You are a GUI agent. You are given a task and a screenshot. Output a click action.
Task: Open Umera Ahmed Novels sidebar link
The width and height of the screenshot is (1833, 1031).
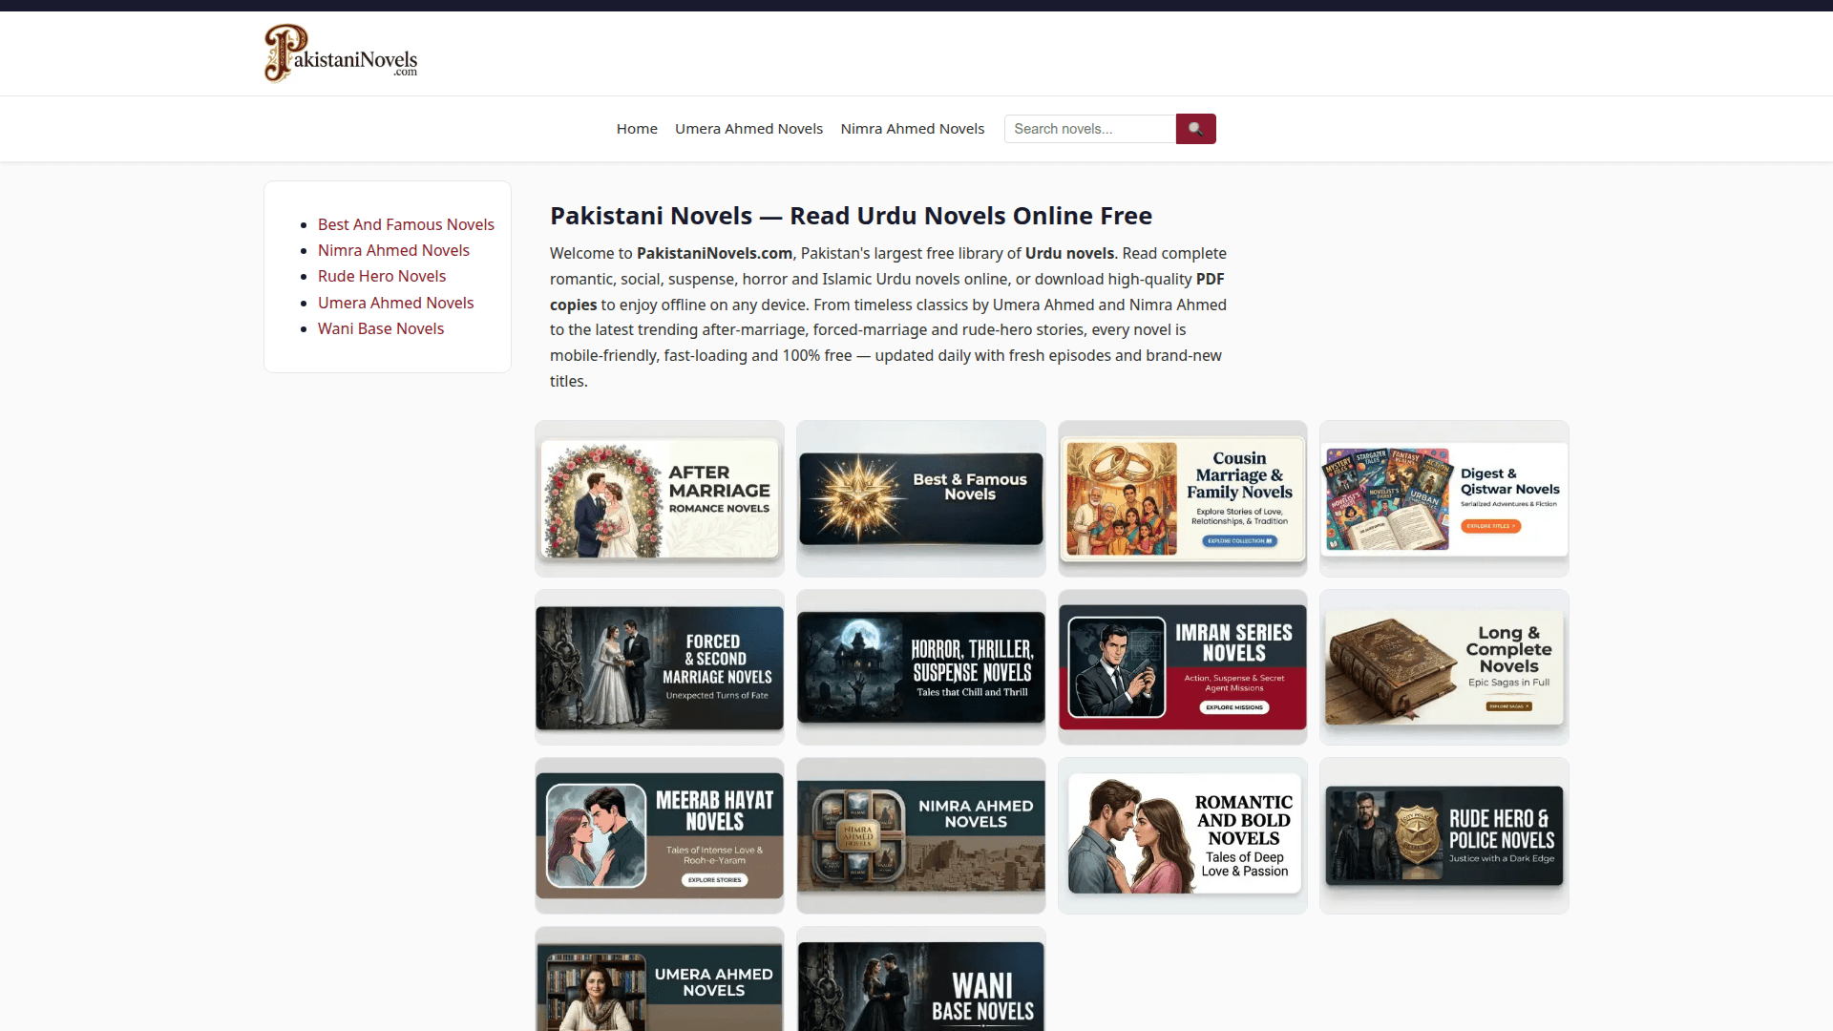395,303
